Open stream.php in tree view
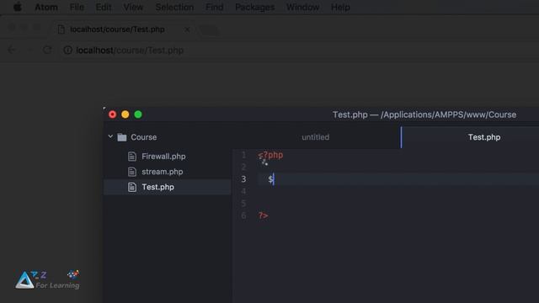 click(x=163, y=172)
